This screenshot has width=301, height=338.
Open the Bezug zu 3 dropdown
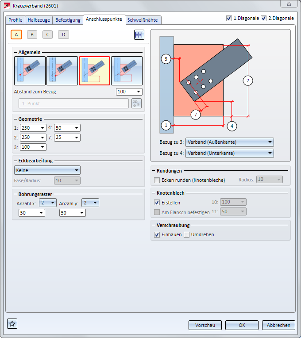(x=230, y=142)
